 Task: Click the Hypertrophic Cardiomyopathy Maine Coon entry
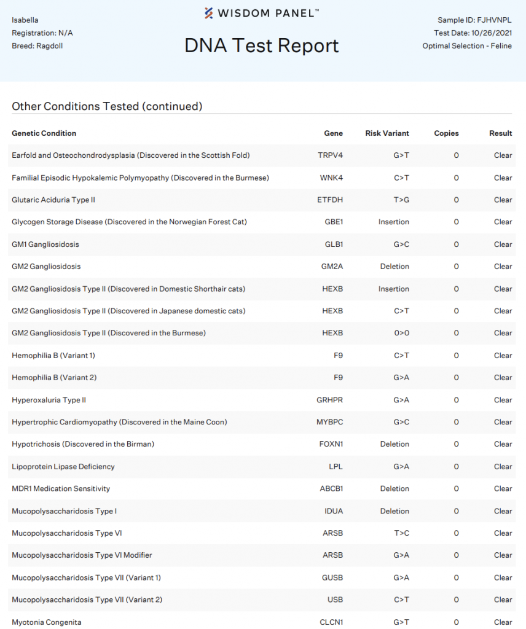(119, 422)
